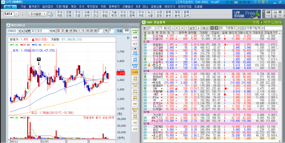
Task: Open the 주문/체결 menu
Action: click(x=63, y=7)
